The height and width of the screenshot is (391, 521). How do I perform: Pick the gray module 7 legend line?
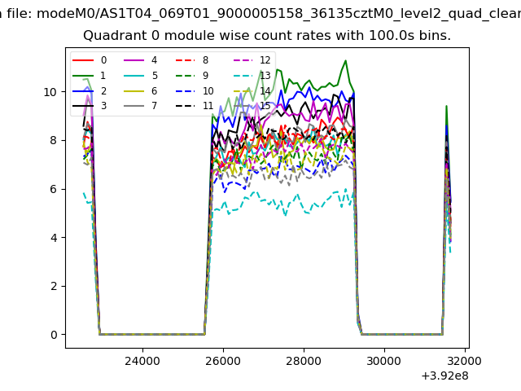[x=135, y=107]
